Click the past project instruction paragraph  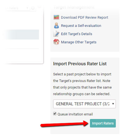(82, 84)
